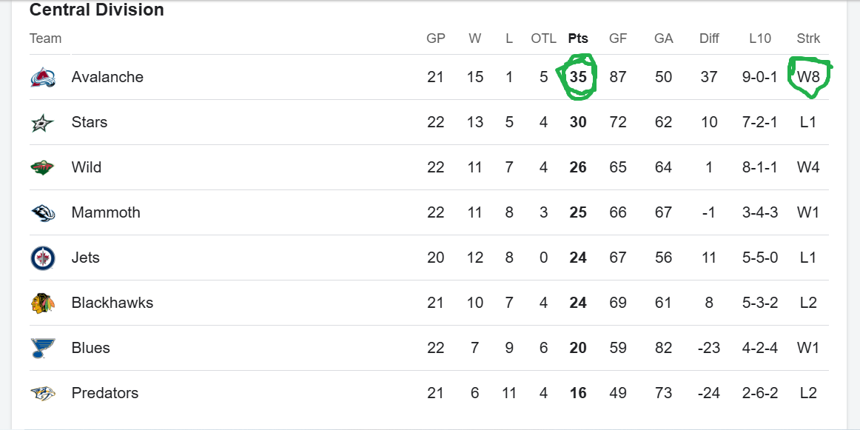Click the Central Division heading

[97, 10]
